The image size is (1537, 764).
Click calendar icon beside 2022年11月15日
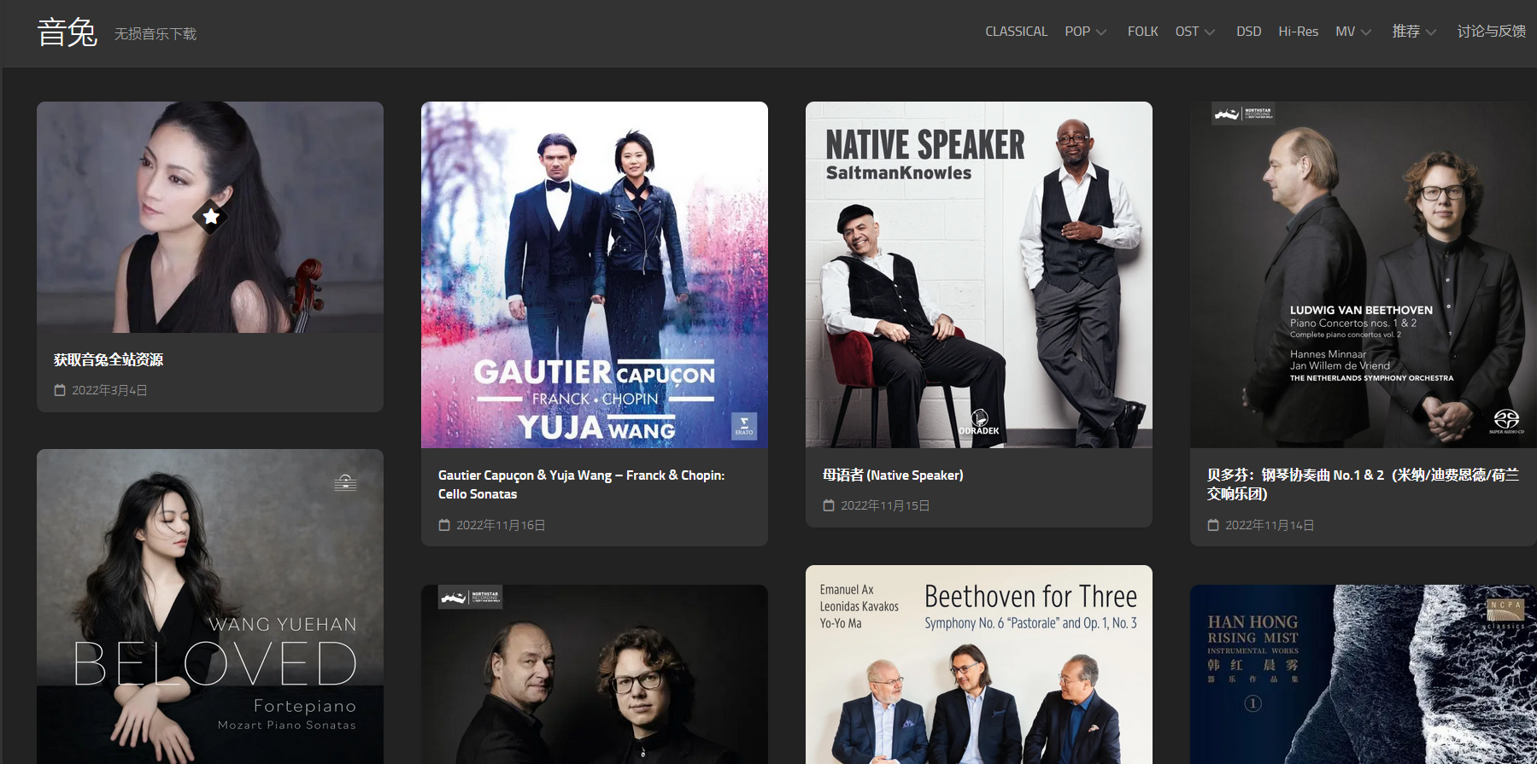click(829, 505)
